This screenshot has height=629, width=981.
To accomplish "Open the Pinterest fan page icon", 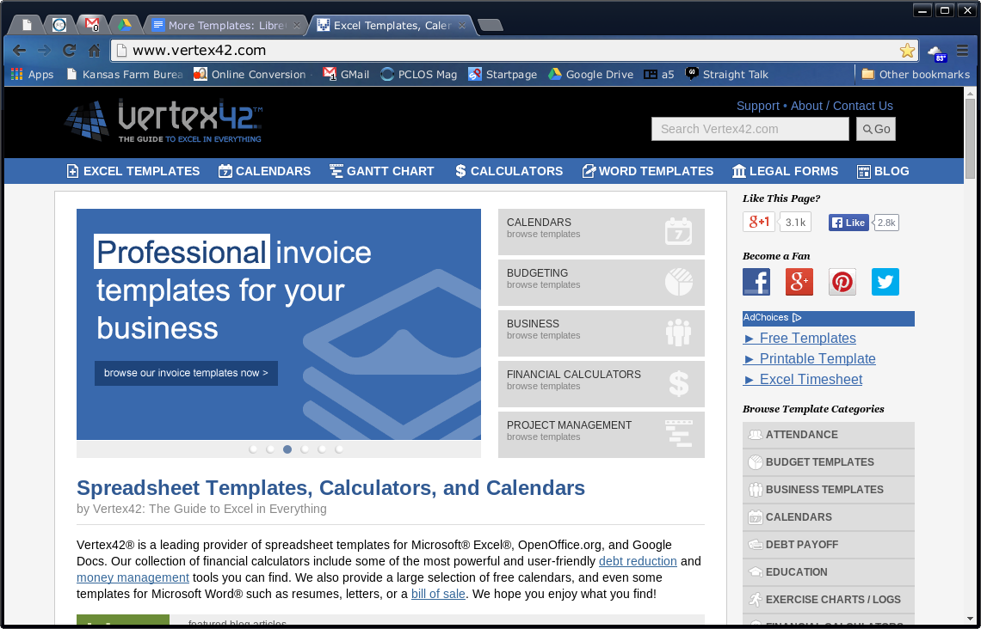I will click(842, 282).
